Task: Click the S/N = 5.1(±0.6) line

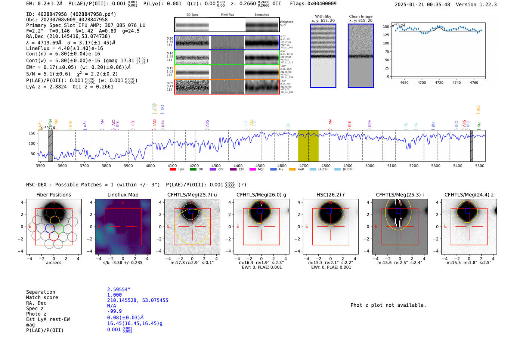Action: (48, 74)
